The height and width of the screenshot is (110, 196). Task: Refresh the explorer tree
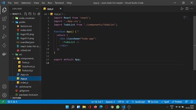coord(34,14)
